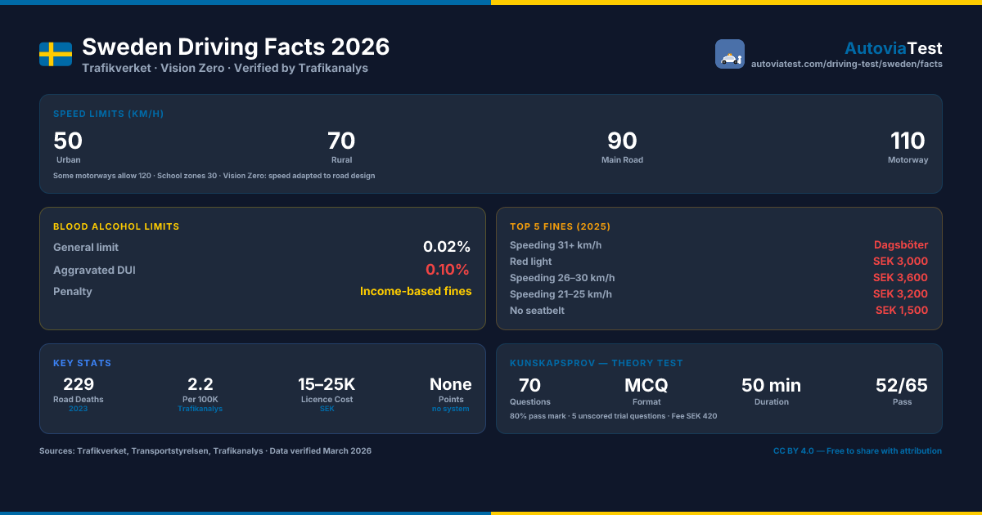Click the 70 Rural speed value
Screen dimensions: 982x515
coord(341,141)
